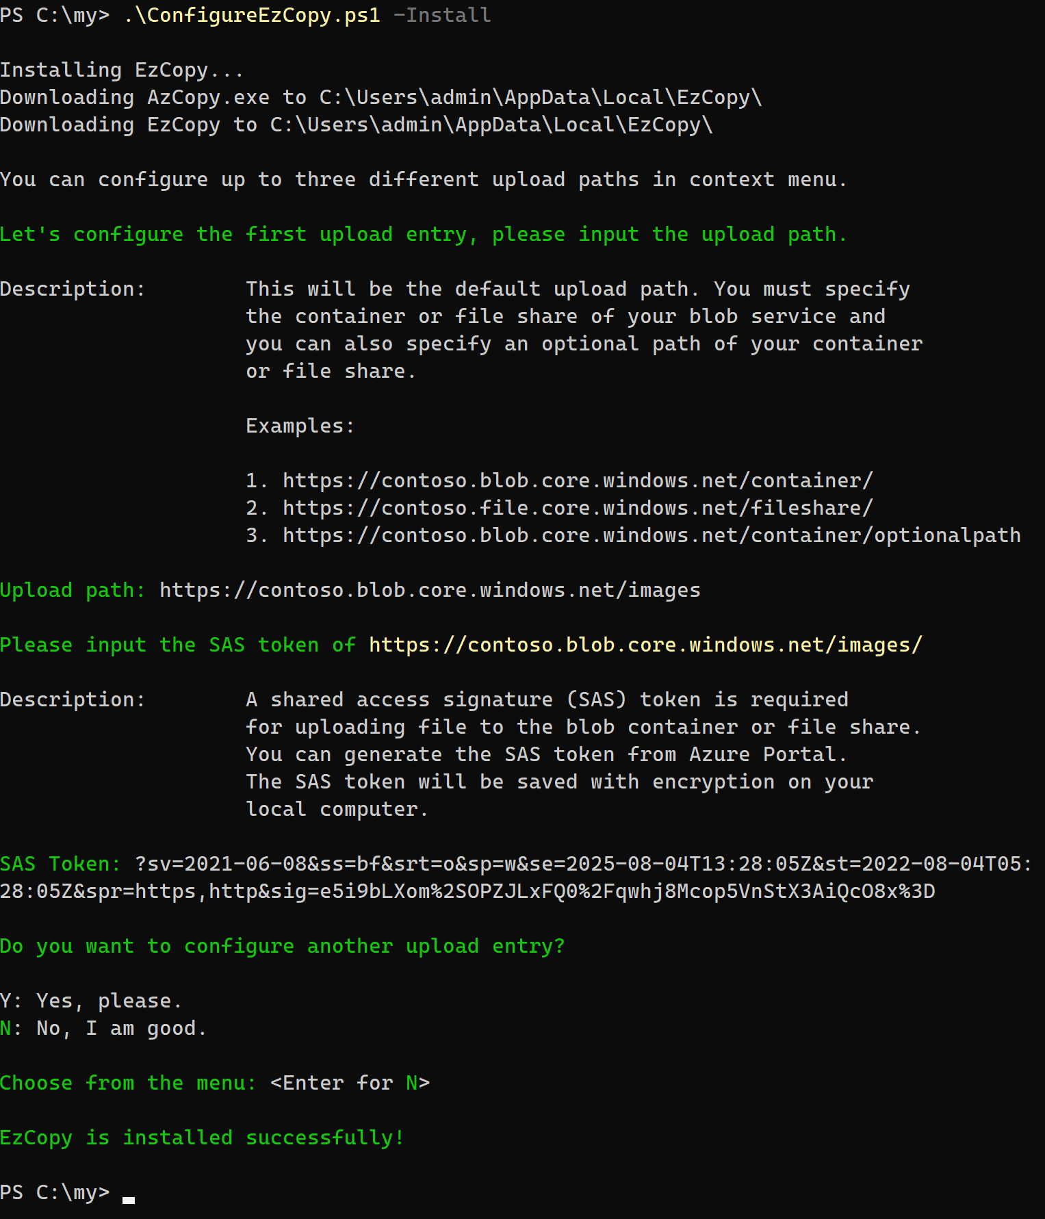Click the yellow contoso images/ URL
The width and height of the screenshot is (1045, 1219).
645,645
